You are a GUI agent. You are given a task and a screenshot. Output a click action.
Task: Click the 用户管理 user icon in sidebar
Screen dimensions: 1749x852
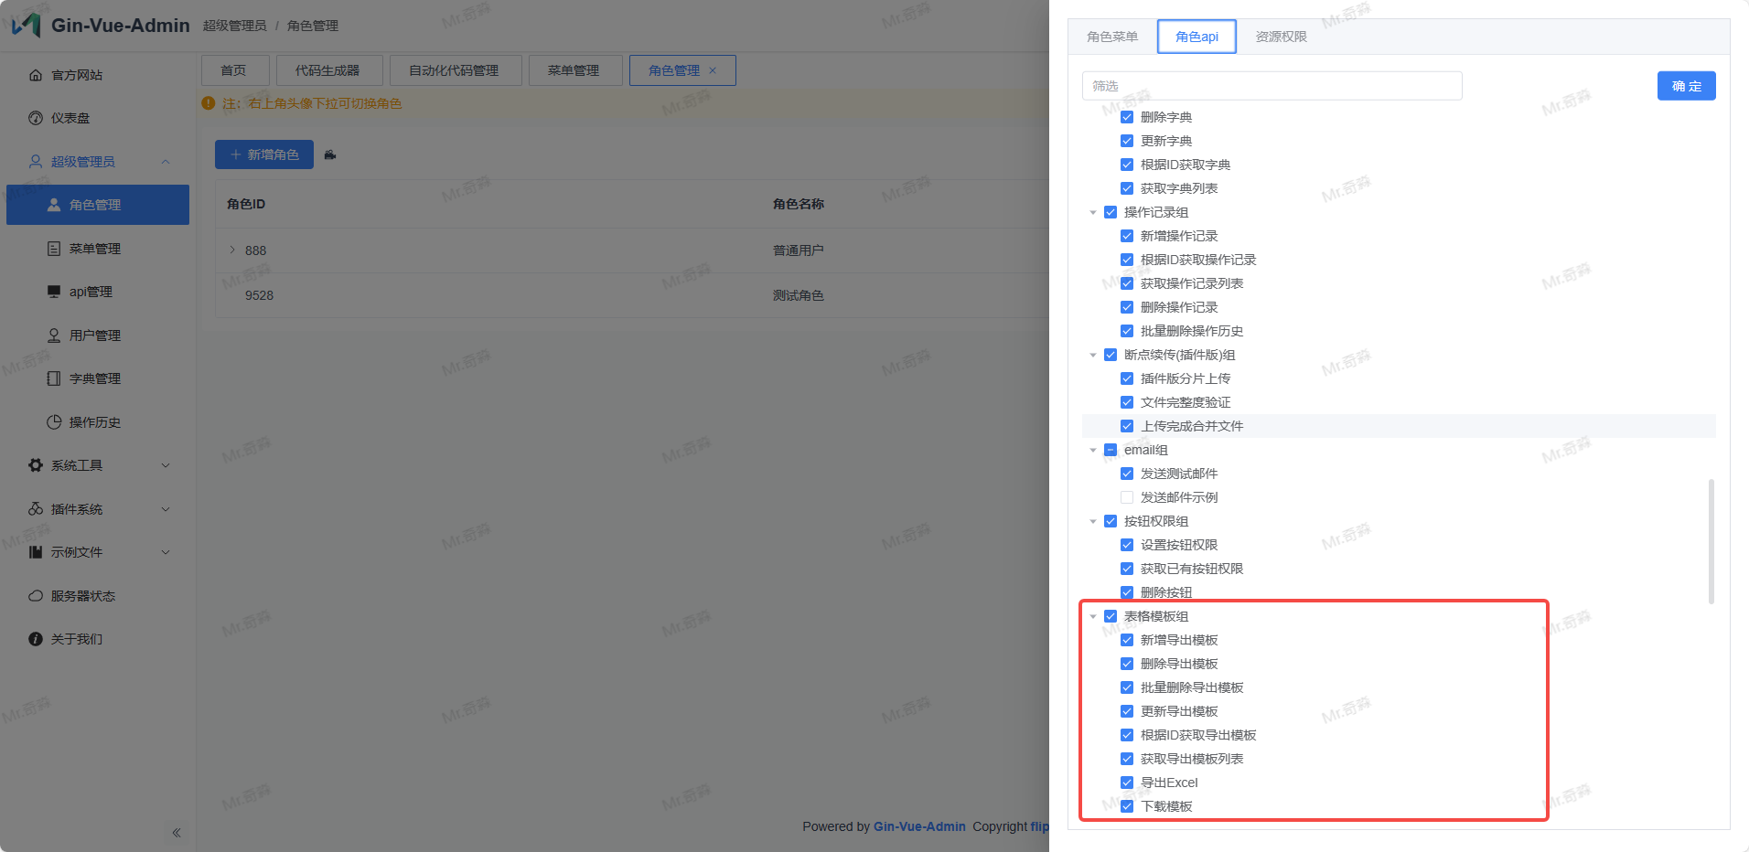[54, 335]
